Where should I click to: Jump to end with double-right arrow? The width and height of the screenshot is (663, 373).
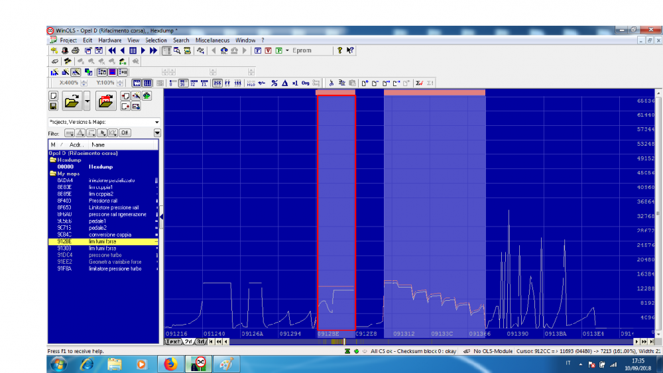click(x=153, y=50)
